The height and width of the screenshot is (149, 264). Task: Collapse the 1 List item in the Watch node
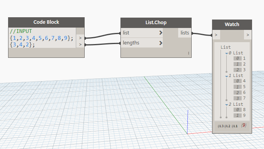(x=227, y=76)
